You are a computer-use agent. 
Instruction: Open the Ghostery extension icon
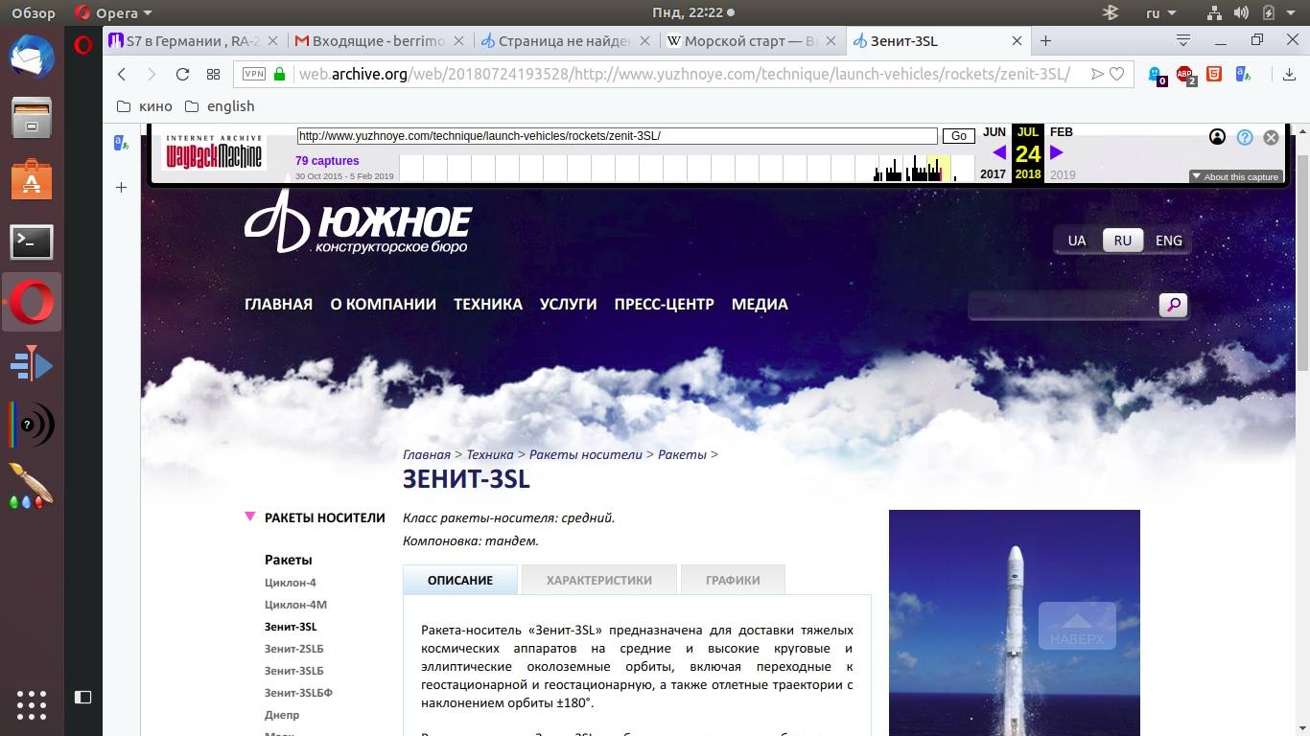(1157, 75)
